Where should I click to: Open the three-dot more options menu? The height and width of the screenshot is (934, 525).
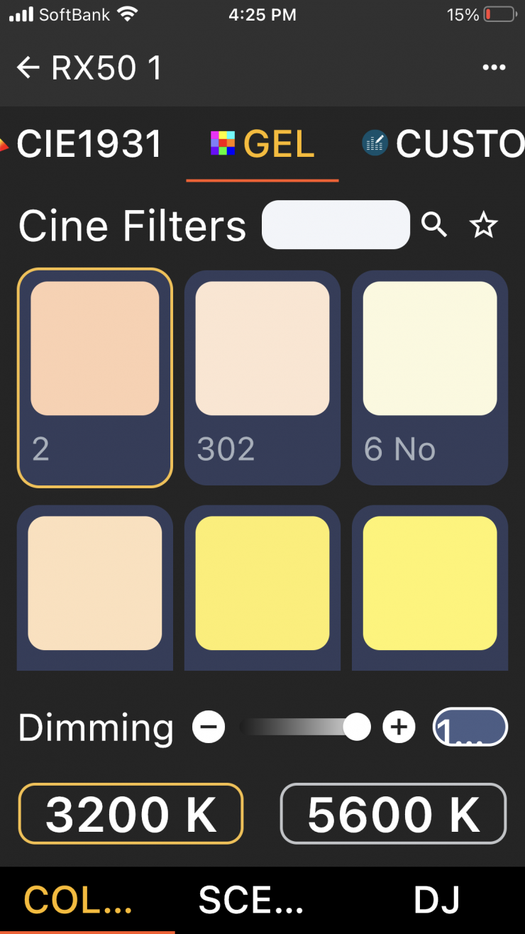click(494, 68)
